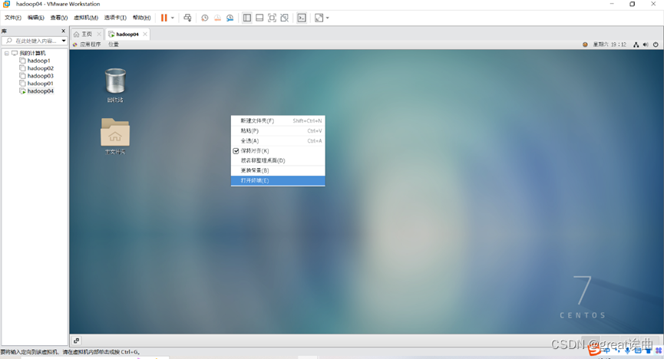The image size is (664, 359).
Task: Choose 粘贴(P) from the context menu
Action: (x=278, y=131)
